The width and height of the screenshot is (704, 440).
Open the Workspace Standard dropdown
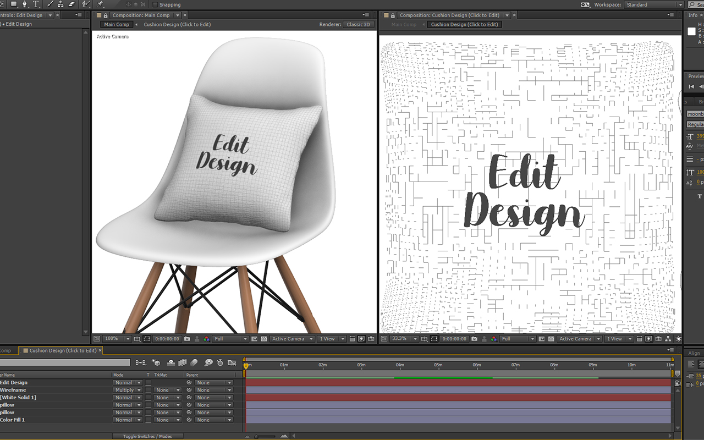(654, 5)
